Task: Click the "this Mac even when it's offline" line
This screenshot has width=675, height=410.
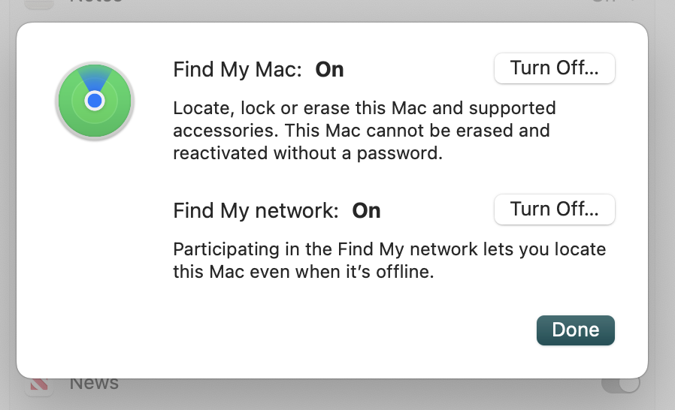Action: click(303, 272)
